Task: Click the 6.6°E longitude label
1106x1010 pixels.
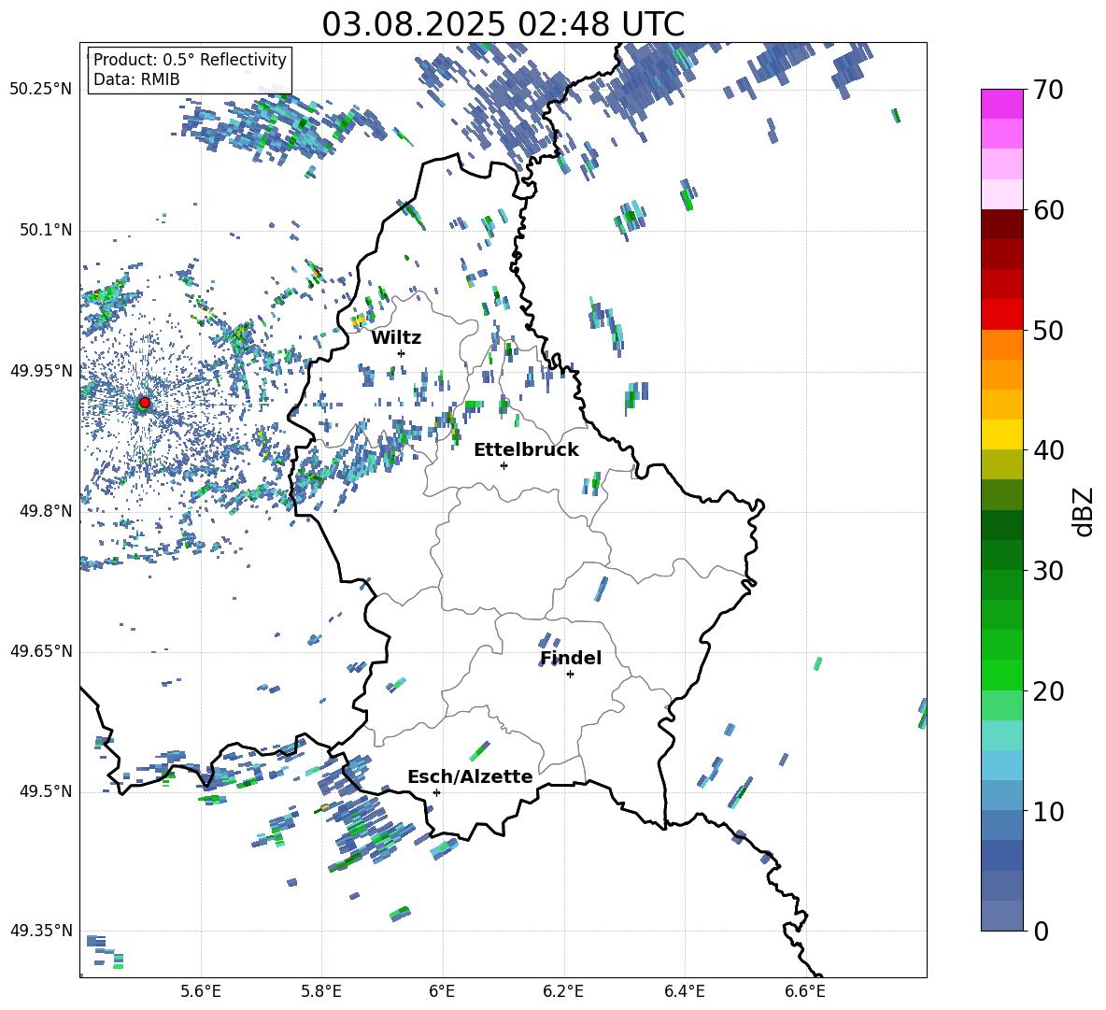Action: [x=805, y=991]
